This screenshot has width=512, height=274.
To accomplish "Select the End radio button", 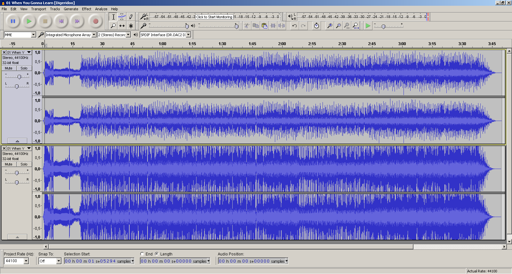I will pyautogui.click(x=142, y=254).
